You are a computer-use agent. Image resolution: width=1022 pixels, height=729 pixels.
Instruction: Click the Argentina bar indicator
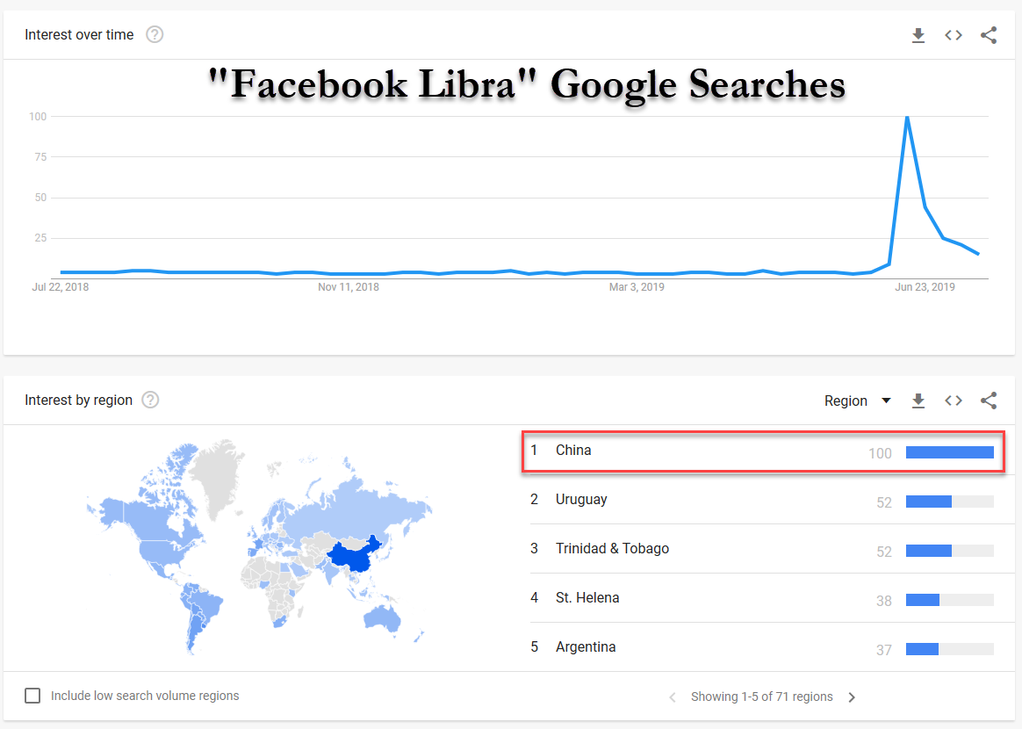950,649
